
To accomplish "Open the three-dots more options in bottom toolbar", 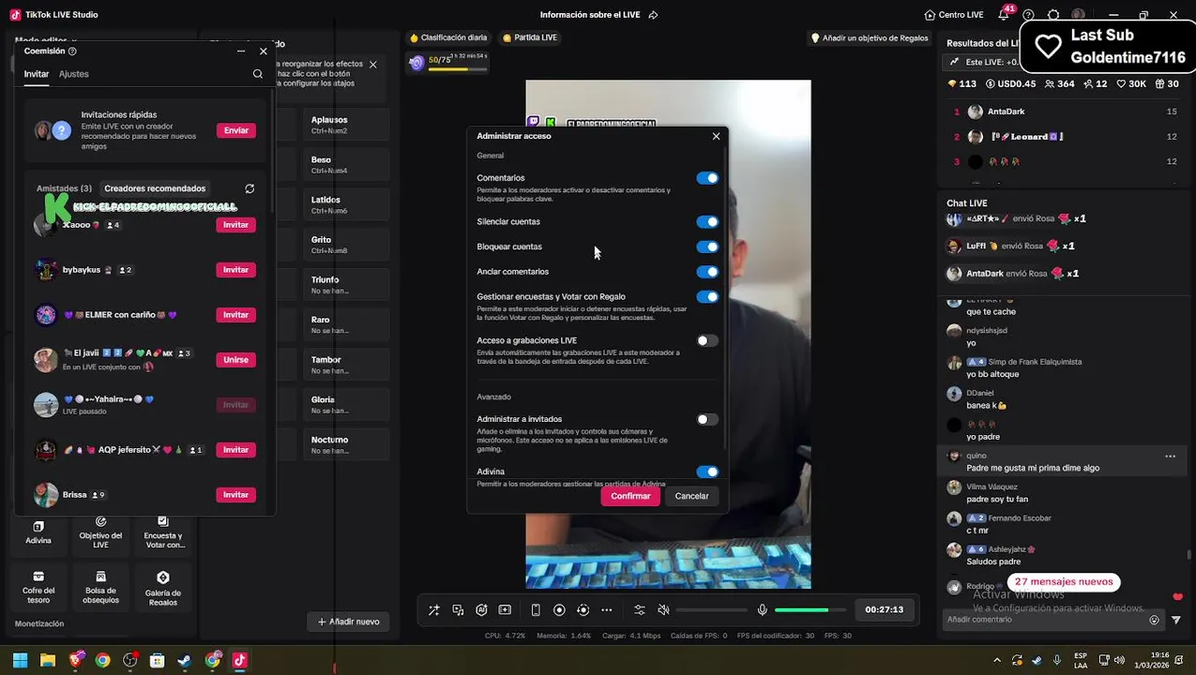I will click(x=606, y=609).
